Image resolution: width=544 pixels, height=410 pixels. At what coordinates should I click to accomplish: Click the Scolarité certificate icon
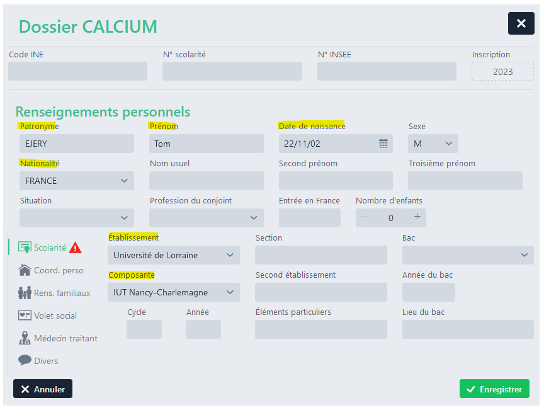pyautogui.click(x=25, y=248)
